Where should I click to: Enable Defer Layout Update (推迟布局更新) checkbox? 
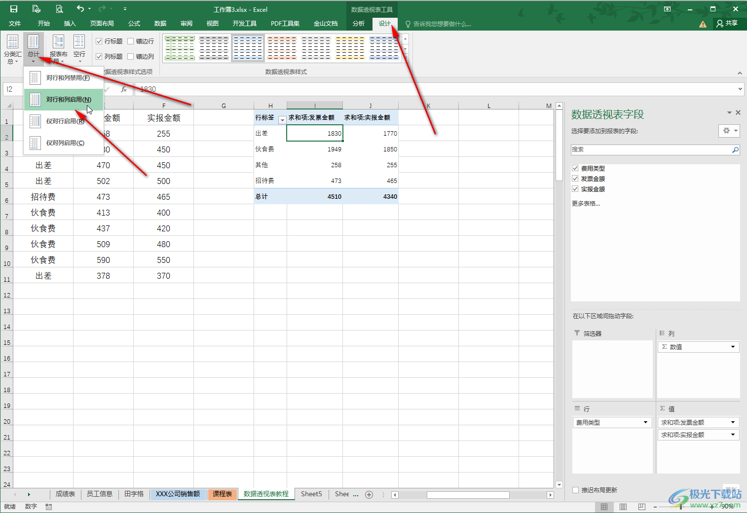575,490
